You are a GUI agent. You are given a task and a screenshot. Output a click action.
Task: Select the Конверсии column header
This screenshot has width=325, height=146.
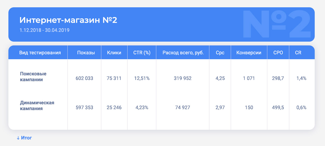click(249, 53)
